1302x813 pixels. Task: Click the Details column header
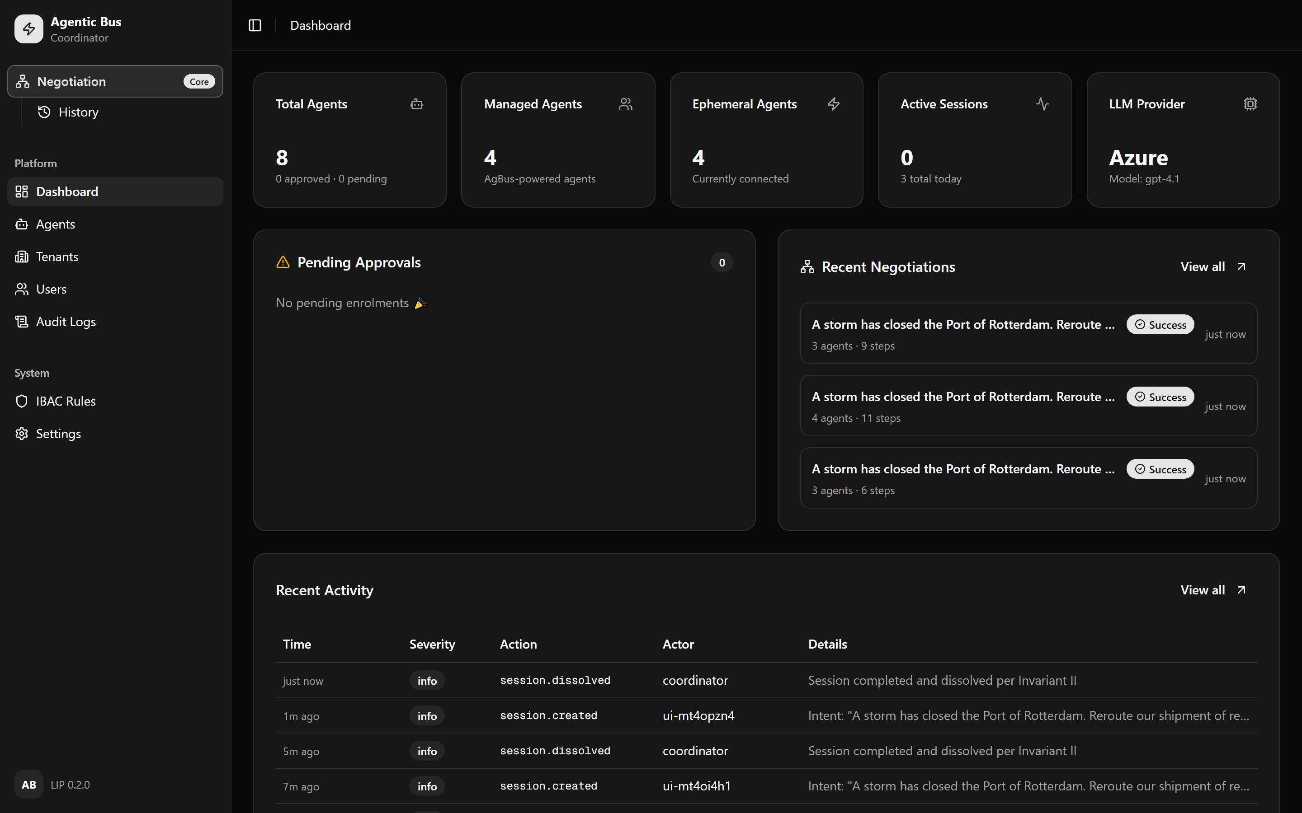[827, 644]
